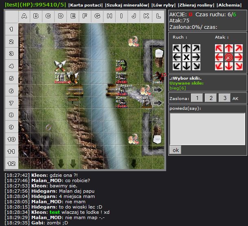Attack upward with the red up arrow
248x226 pixels.
pyautogui.click(x=228, y=48)
